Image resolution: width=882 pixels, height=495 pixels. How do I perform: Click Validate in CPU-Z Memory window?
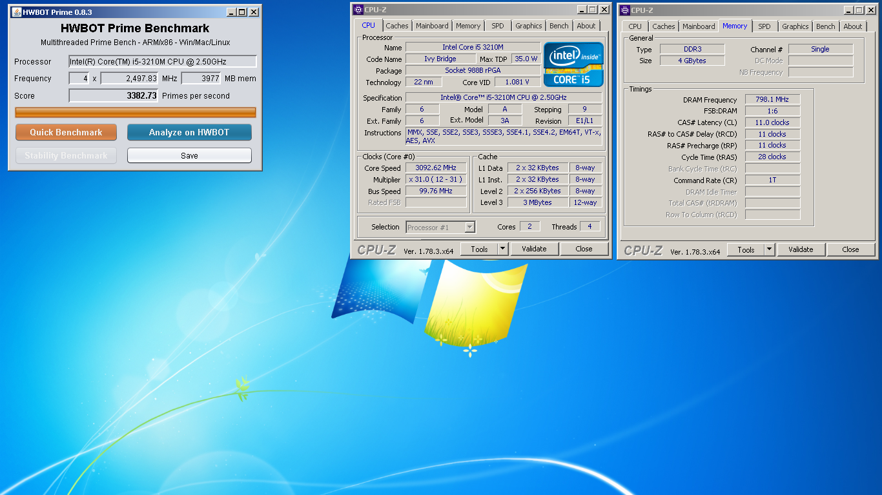coord(801,249)
